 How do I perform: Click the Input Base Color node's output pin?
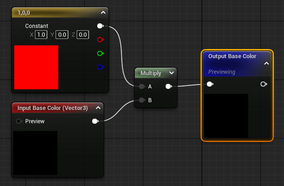[95, 121]
